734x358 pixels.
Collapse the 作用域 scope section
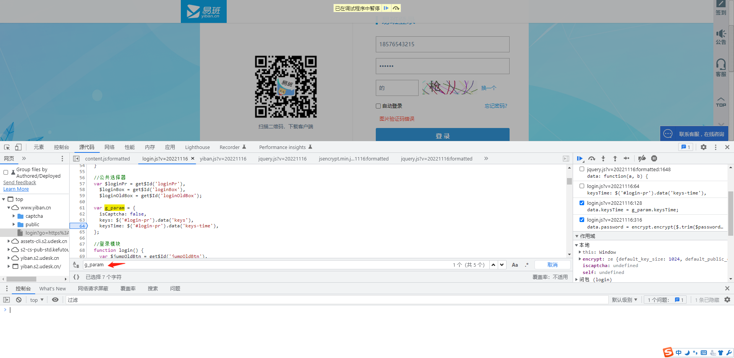(x=577, y=236)
